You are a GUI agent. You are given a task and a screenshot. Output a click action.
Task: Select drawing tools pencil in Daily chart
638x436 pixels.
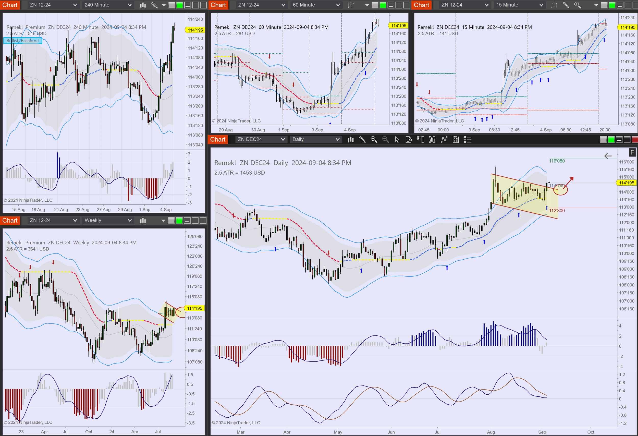tap(362, 139)
